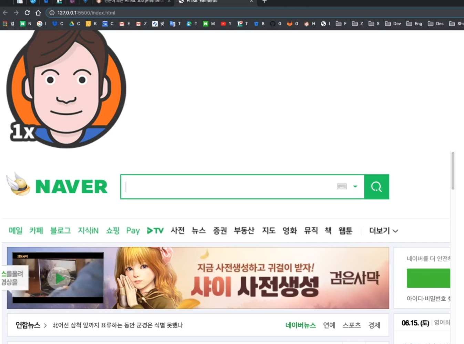
Task: Play the video in the banner ad
Action: coord(60,278)
